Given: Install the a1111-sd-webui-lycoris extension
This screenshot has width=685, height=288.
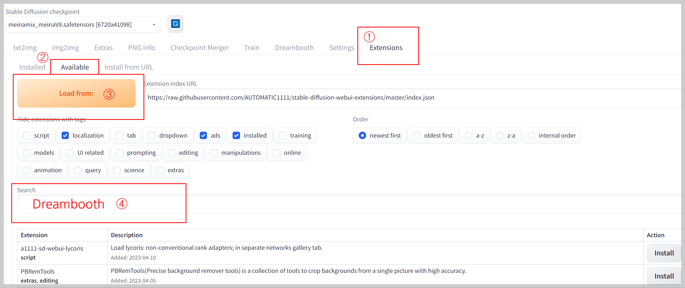Looking at the screenshot, I should pos(664,253).
